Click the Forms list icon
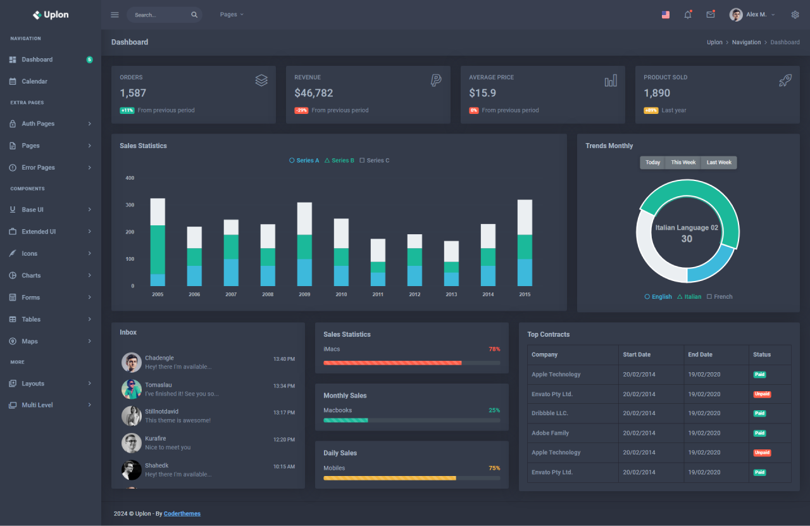The image size is (810, 526). click(13, 297)
